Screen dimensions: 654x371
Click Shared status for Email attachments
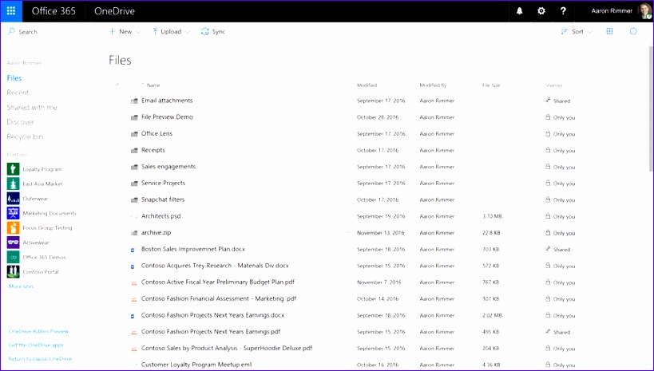557,101
